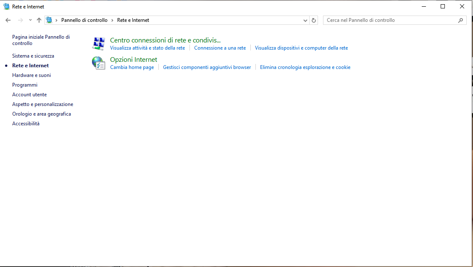Click the title bar window icon
Viewport: 473px width, 267px height.
[6, 6]
